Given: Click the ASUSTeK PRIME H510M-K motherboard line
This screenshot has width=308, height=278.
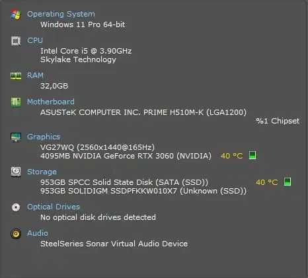Looking at the screenshot, I should coord(143,112).
